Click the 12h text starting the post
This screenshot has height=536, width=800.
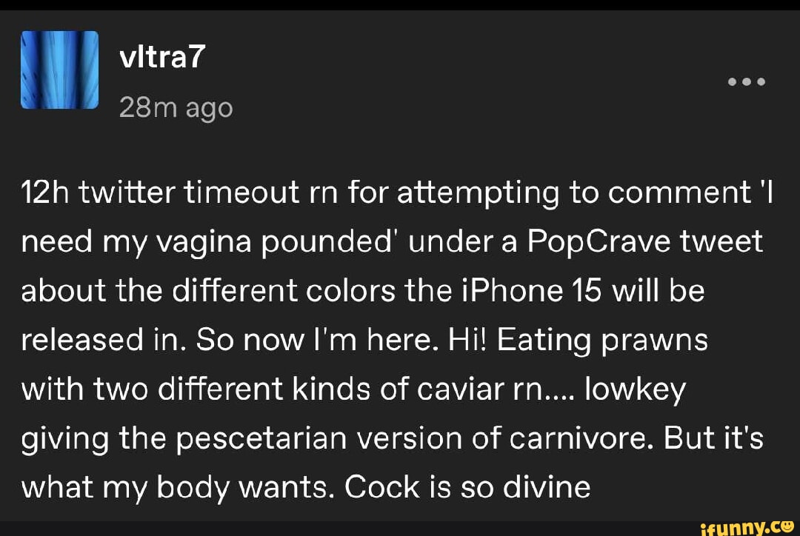(45, 192)
